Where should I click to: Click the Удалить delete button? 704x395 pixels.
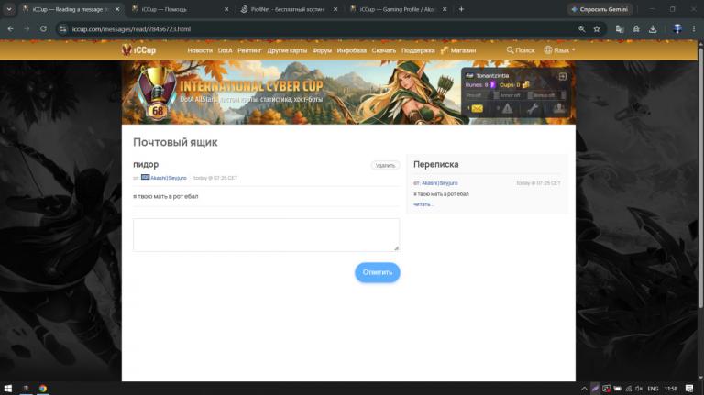[x=385, y=165]
